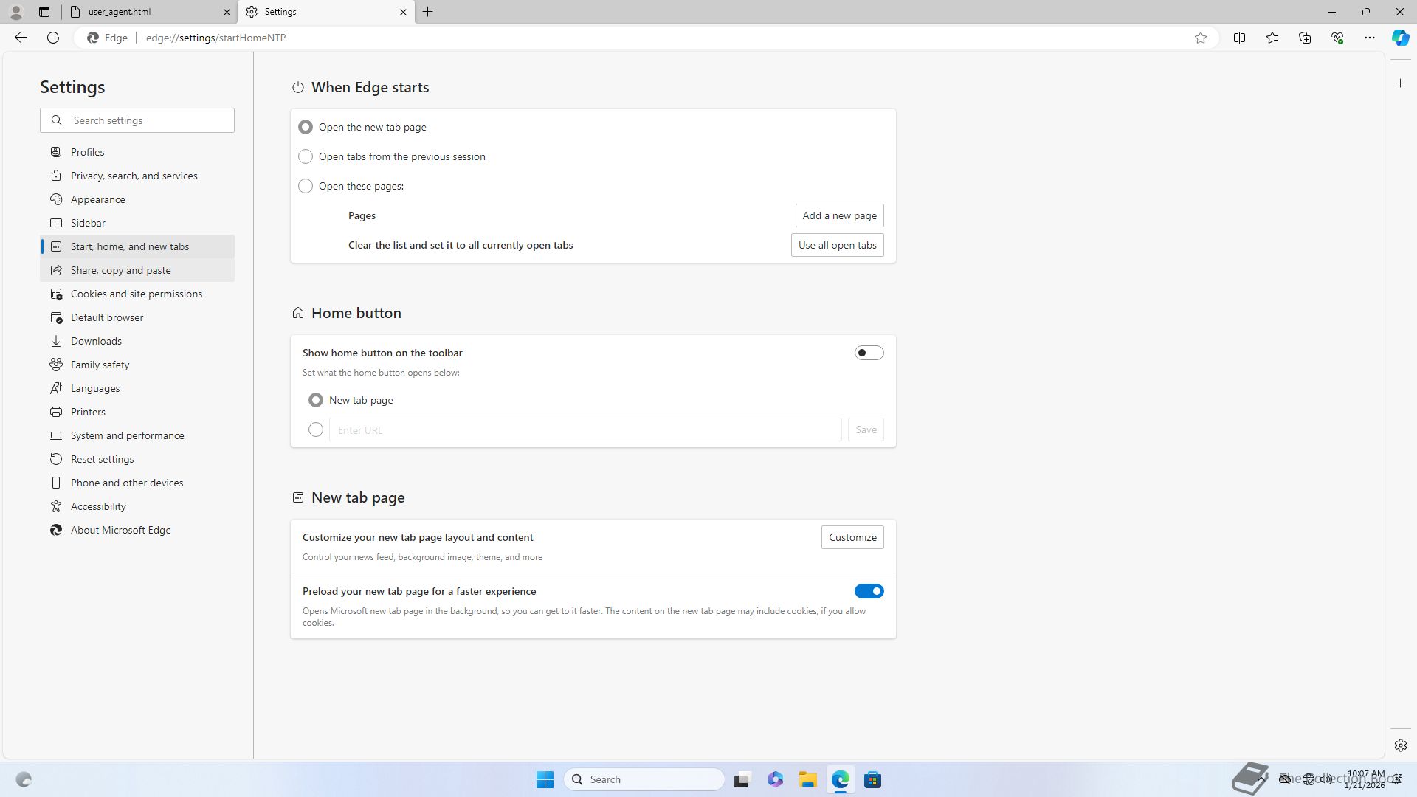Screen dimensions: 1417x797
Task: Click the Refresh page icon
Action: pos(53,38)
